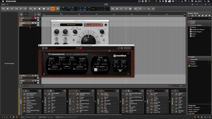The height and width of the screenshot is (119, 212).
Task: Mute the Inst 1 track
Action: (38, 18)
